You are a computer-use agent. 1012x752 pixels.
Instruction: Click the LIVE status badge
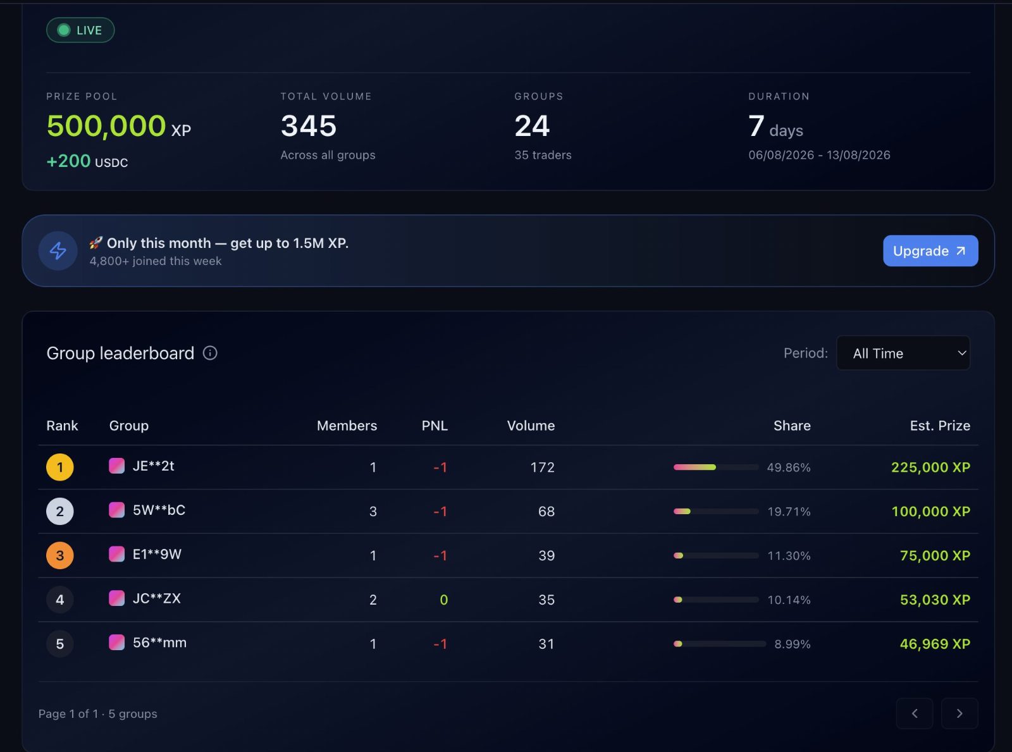pos(80,30)
